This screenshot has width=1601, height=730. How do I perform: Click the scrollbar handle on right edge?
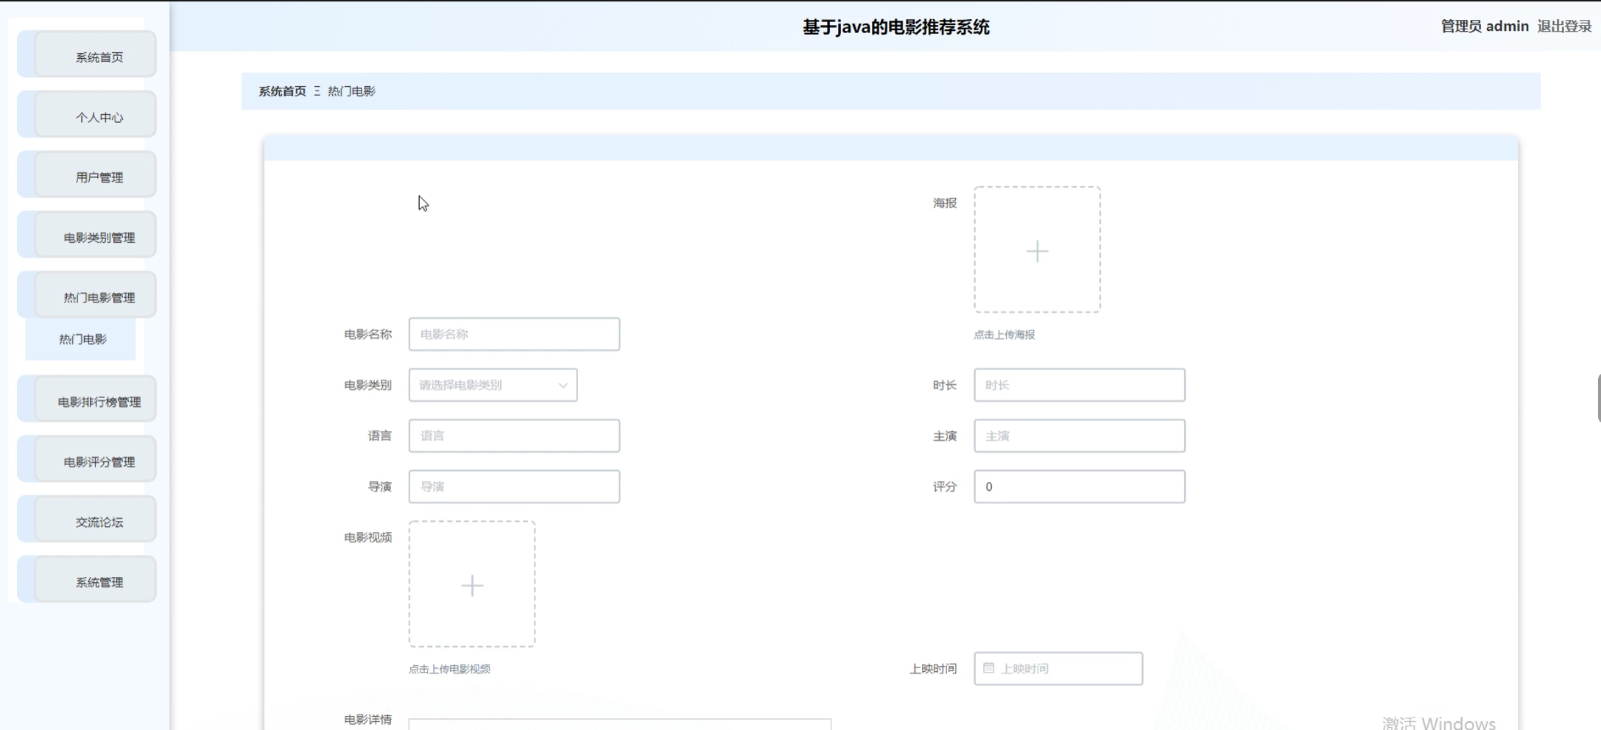1598,397
